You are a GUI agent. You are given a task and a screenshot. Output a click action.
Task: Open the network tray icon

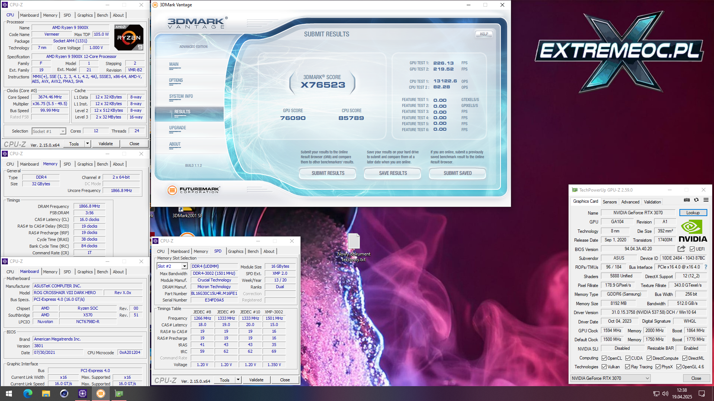[656, 394]
